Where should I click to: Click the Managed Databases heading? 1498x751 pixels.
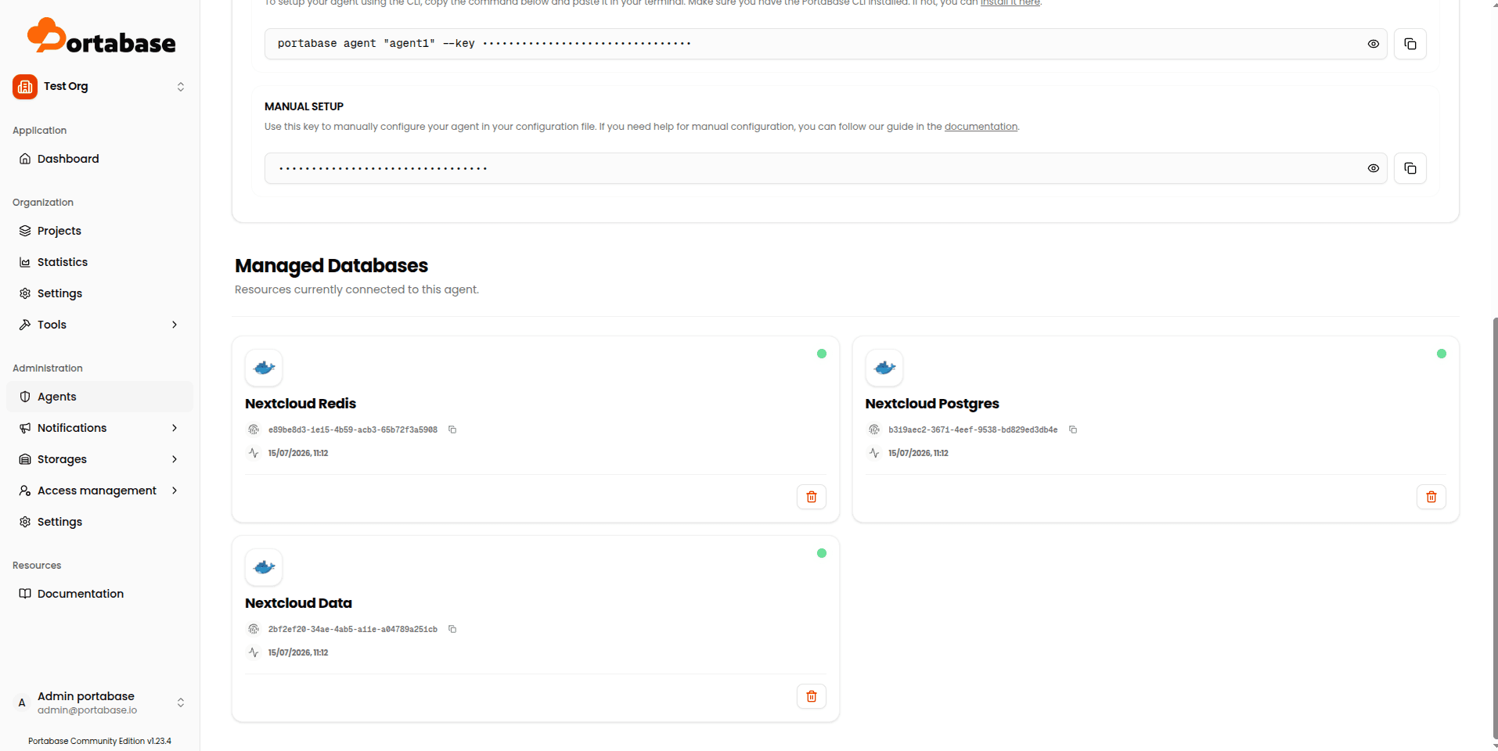(331, 266)
